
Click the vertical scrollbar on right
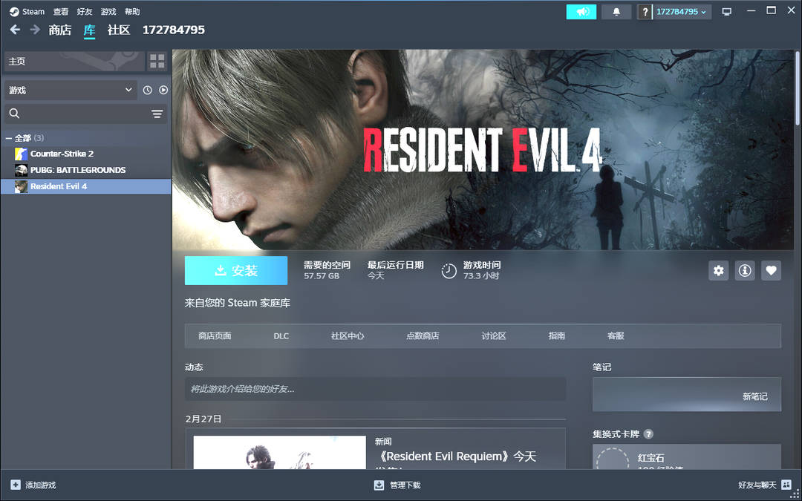point(798,89)
